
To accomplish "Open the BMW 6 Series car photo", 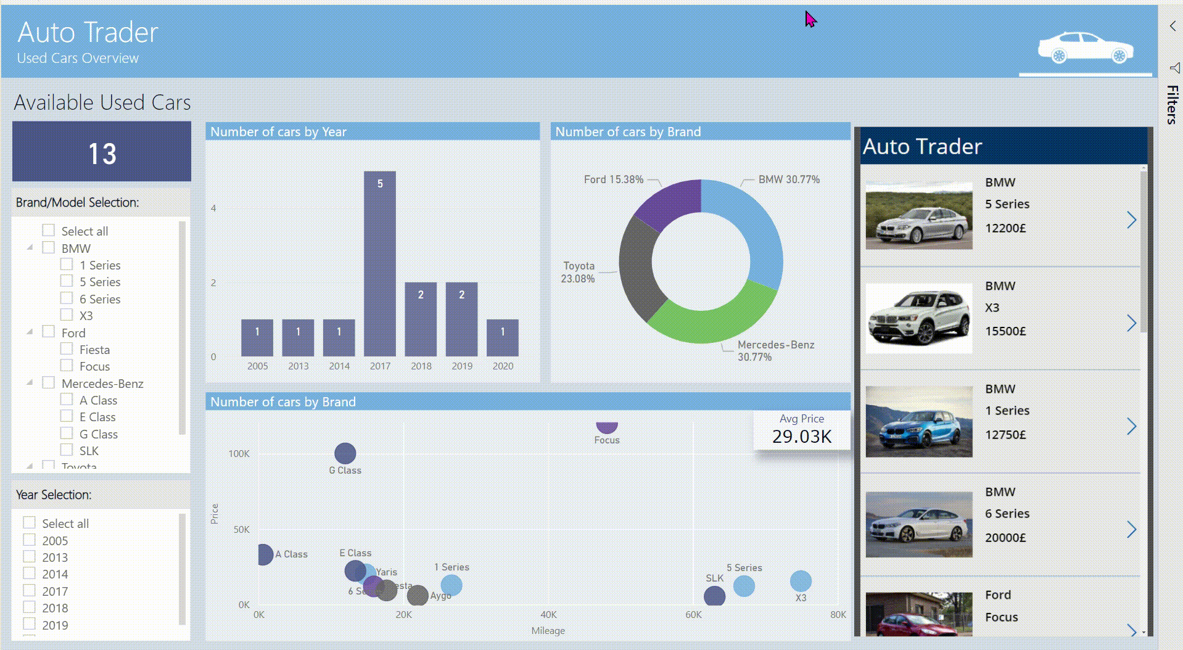I will click(x=919, y=524).
